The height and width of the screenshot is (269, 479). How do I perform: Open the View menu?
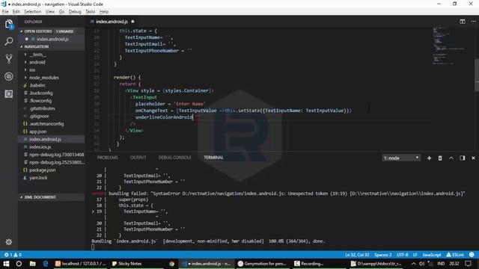(x=50, y=12)
